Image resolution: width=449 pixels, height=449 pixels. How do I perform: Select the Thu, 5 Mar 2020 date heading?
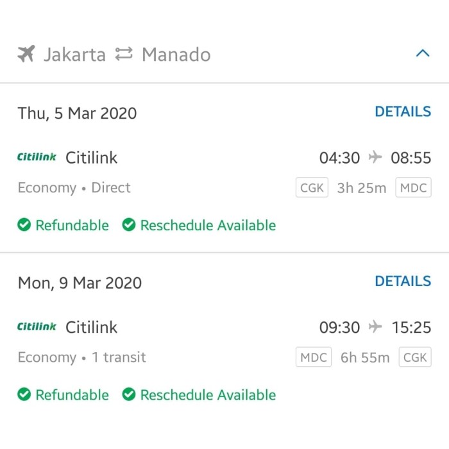pyautogui.click(x=77, y=114)
